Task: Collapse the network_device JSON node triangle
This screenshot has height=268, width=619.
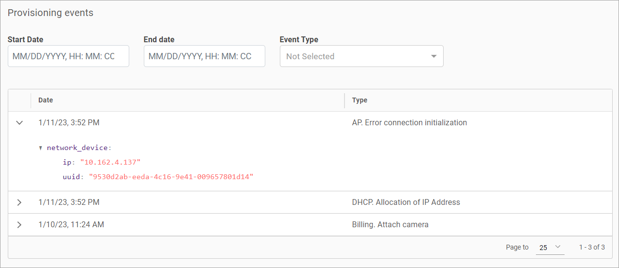Action: [x=41, y=148]
